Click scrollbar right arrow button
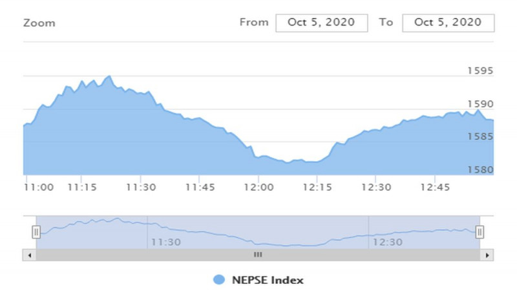Image resolution: width=517 pixels, height=291 pixels. point(489,255)
